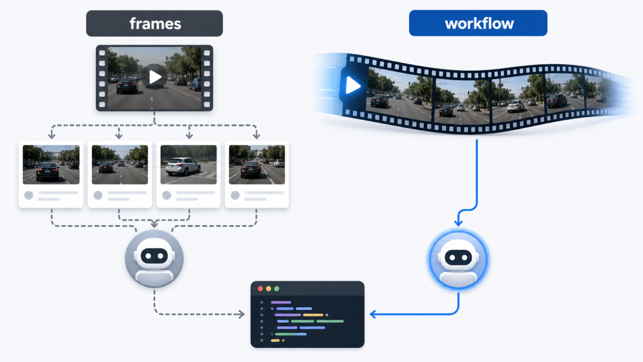Click the first filmstrip frame with black car
The width and height of the screenshot is (643, 362).
(x=399, y=94)
